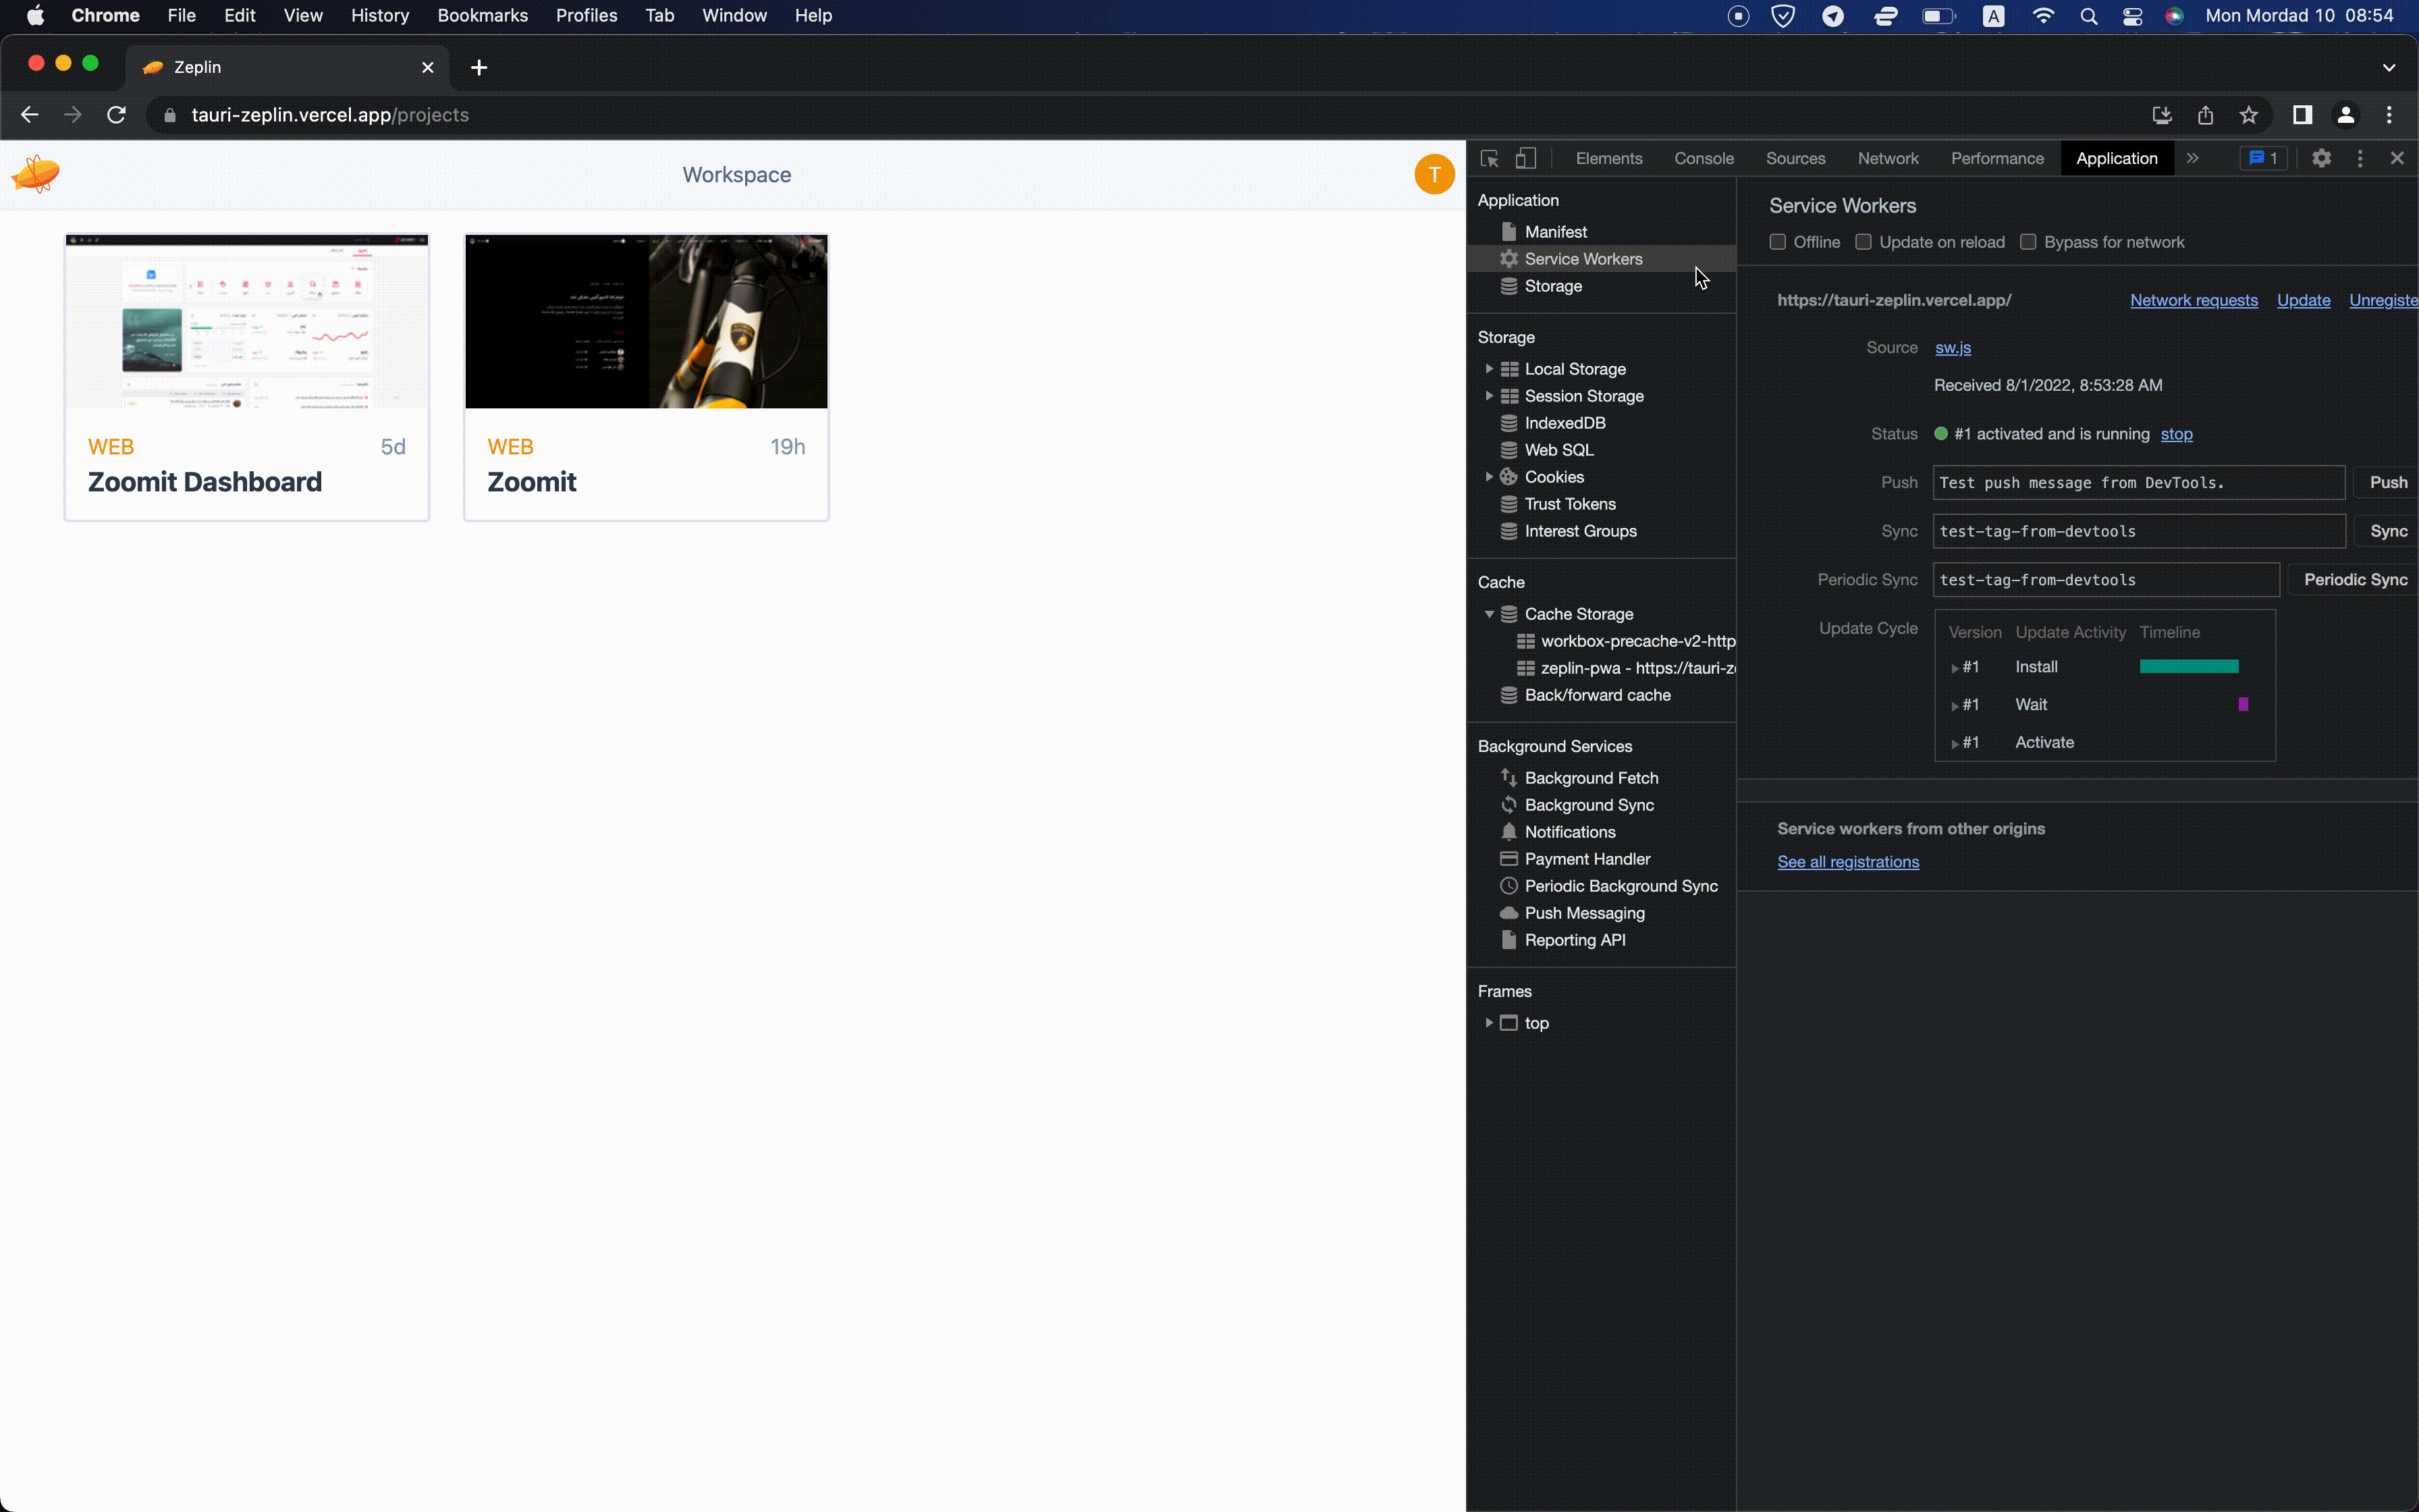
Task: Open the Bookmarks menu
Action: 482,16
